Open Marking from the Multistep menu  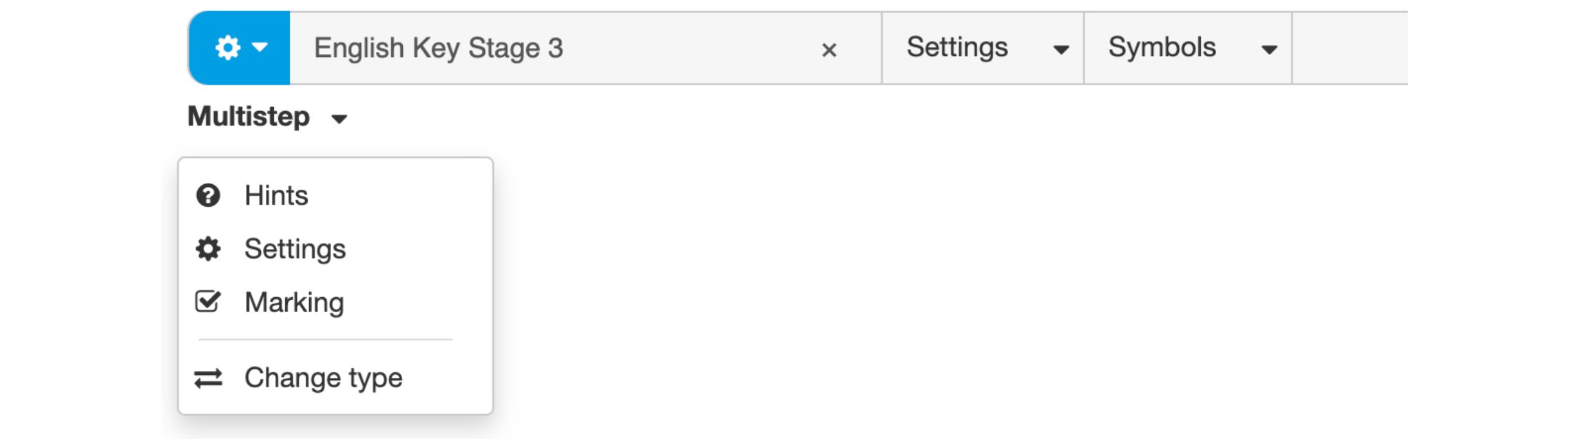[x=294, y=302]
